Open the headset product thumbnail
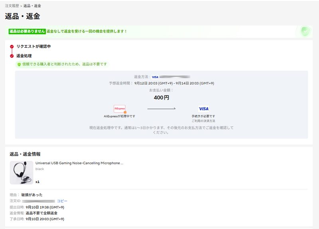The height and width of the screenshot is (229, 319). (22, 173)
